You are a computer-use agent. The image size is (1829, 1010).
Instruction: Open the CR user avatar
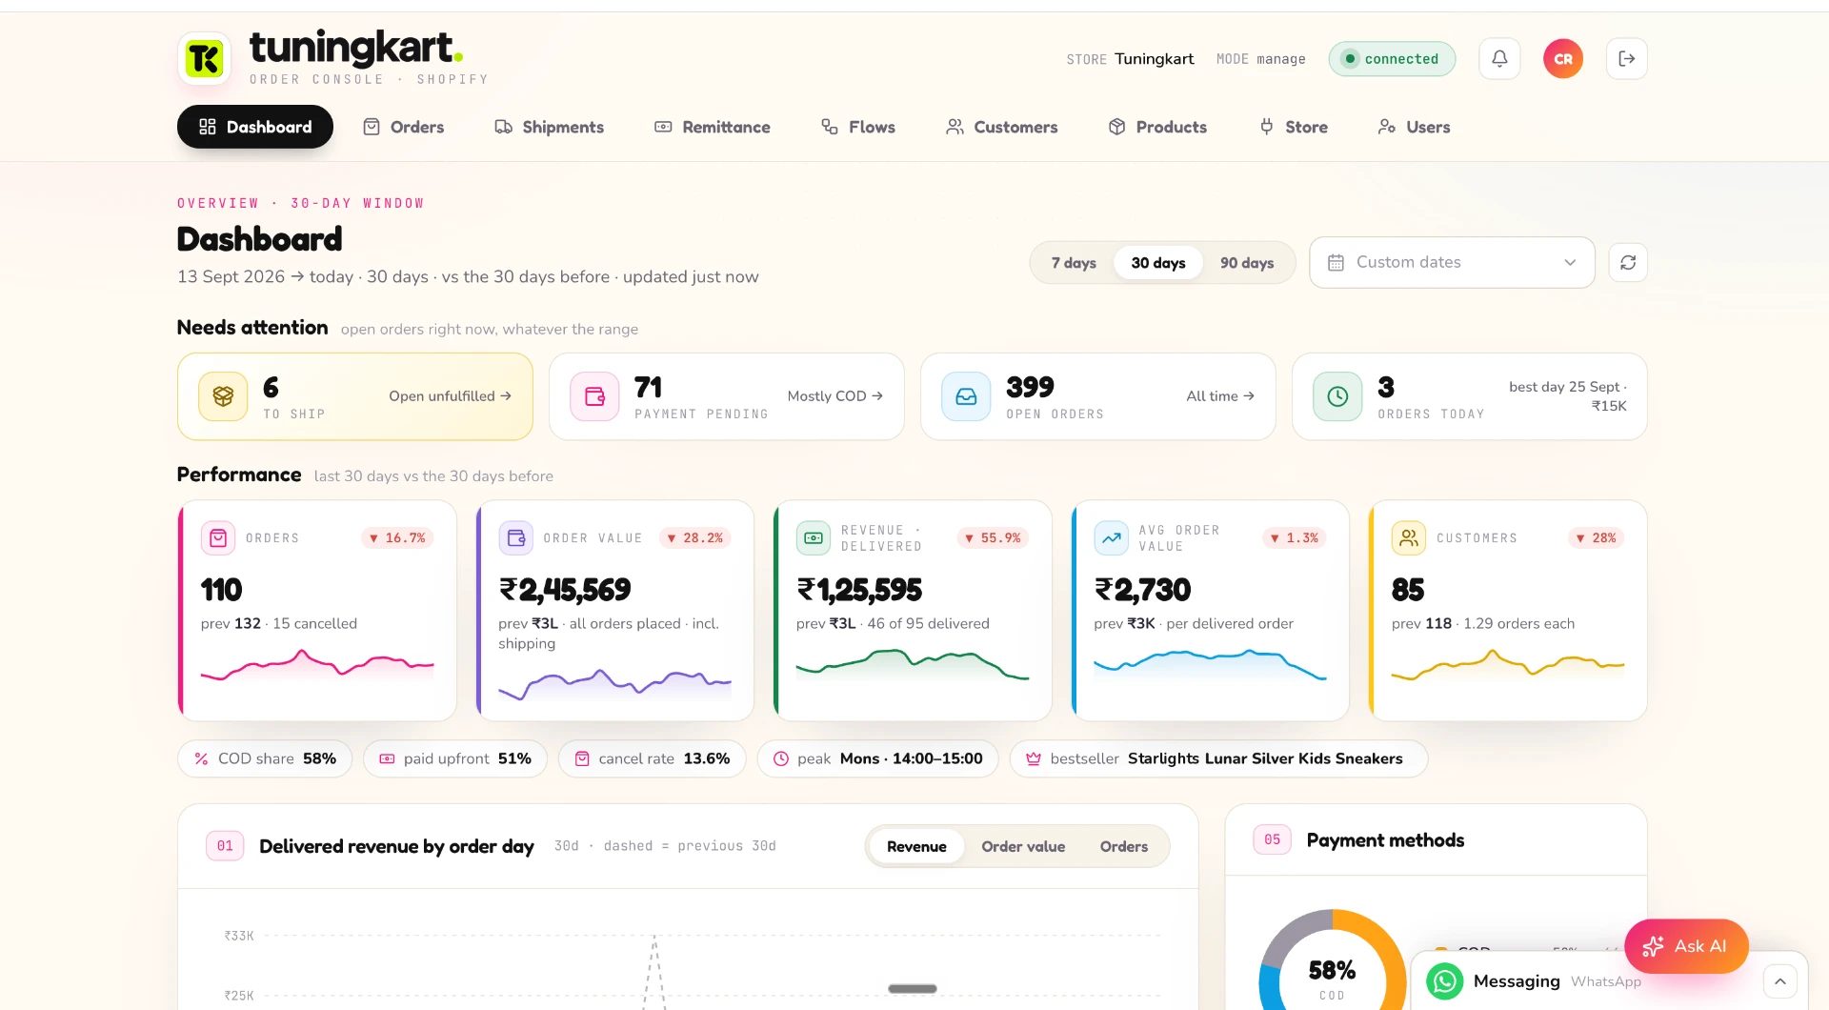click(x=1563, y=58)
